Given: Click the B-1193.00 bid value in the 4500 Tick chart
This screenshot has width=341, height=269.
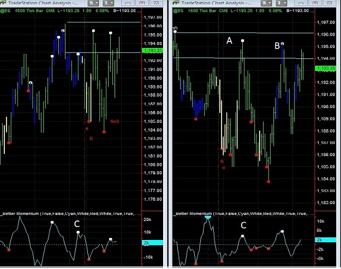Looking at the screenshot, I should click(x=125, y=11).
